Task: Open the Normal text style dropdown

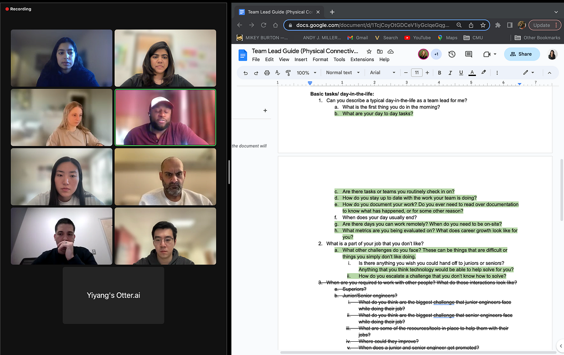Action: [342, 73]
